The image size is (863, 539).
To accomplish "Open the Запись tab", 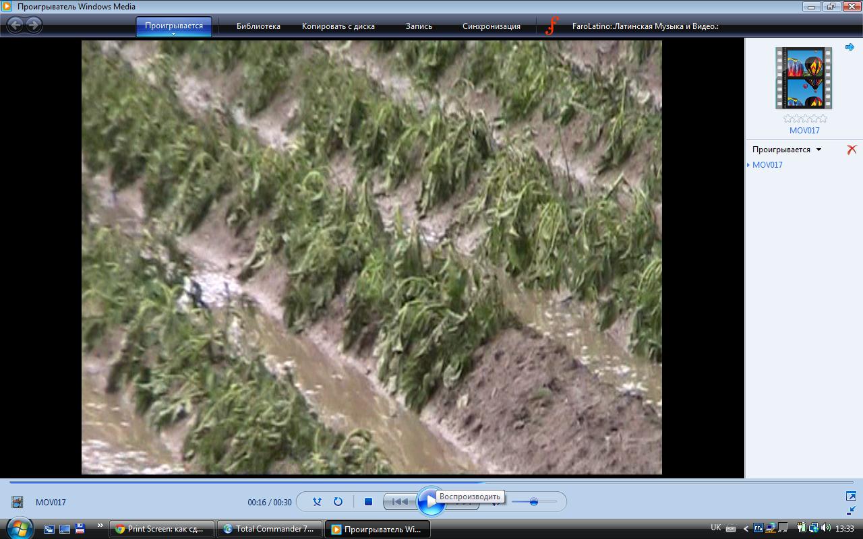I will tap(419, 26).
